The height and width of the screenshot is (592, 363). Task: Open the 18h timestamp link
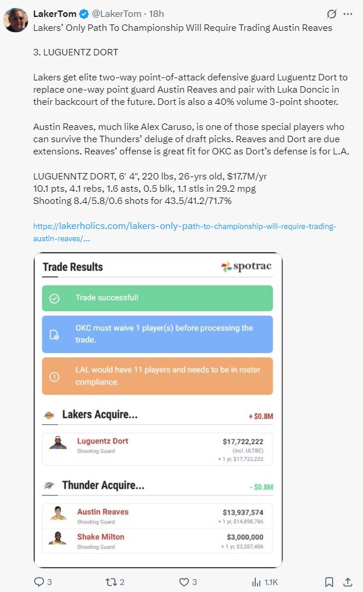pos(157,13)
